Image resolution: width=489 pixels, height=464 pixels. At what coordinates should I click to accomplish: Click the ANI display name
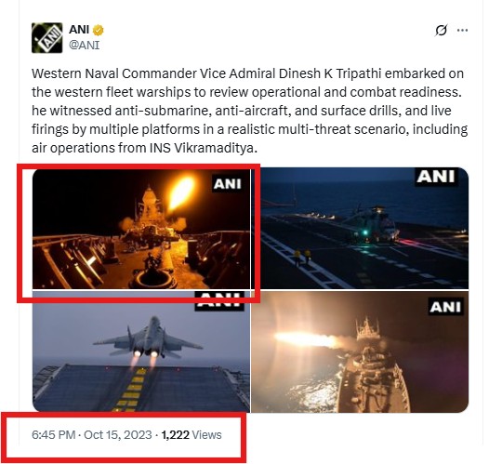pyautogui.click(x=79, y=30)
